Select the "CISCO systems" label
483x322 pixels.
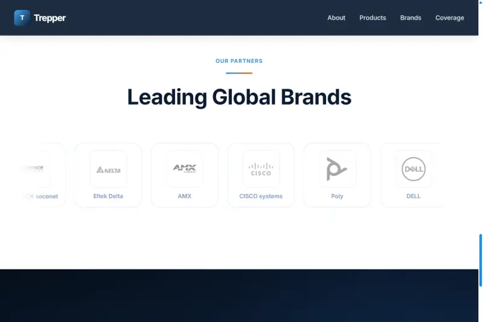[x=261, y=196]
